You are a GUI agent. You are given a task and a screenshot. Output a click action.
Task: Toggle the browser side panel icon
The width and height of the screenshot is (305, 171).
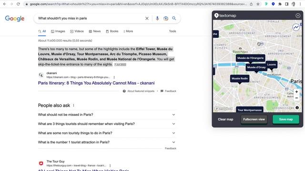click(286, 4)
